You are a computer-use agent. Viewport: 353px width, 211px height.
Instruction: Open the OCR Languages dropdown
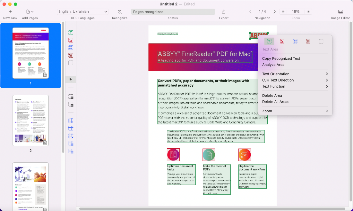click(82, 12)
